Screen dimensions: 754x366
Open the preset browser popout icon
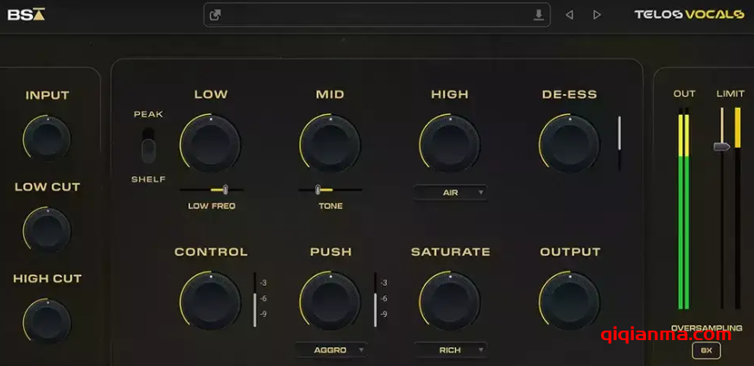coord(215,15)
